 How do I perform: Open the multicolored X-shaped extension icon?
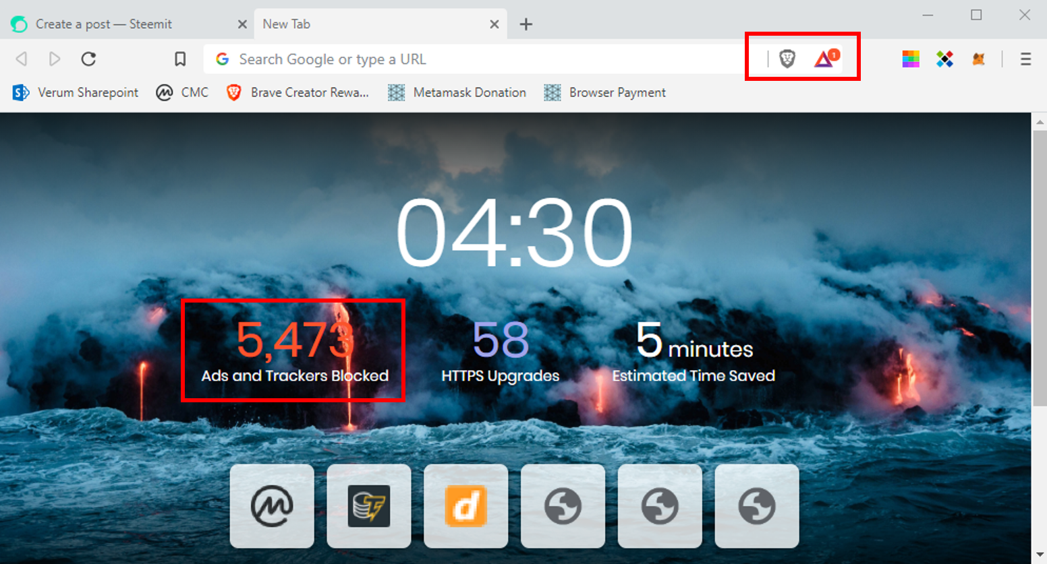(x=945, y=59)
